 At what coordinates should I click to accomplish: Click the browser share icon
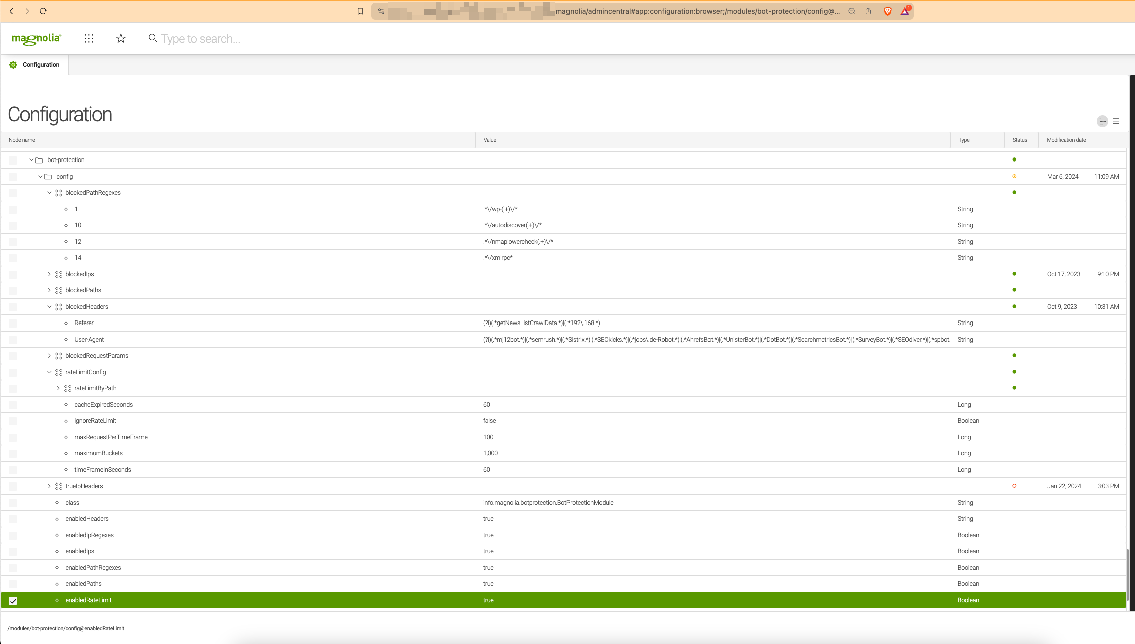(868, 11)
